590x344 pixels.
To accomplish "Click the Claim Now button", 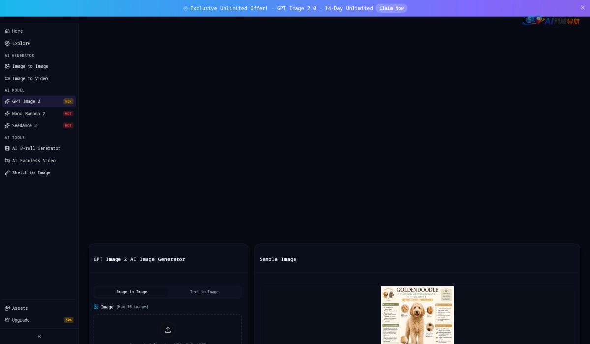I will pos(391,8).
